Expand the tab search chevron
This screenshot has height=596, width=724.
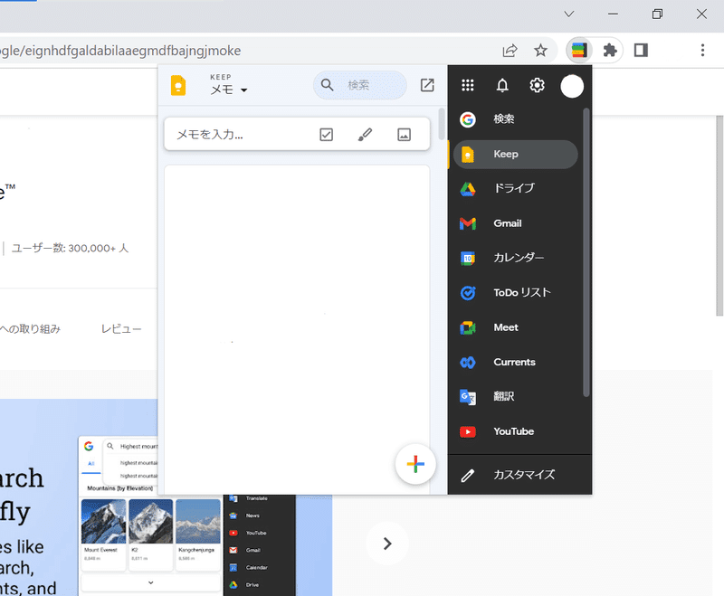[569, 14]
